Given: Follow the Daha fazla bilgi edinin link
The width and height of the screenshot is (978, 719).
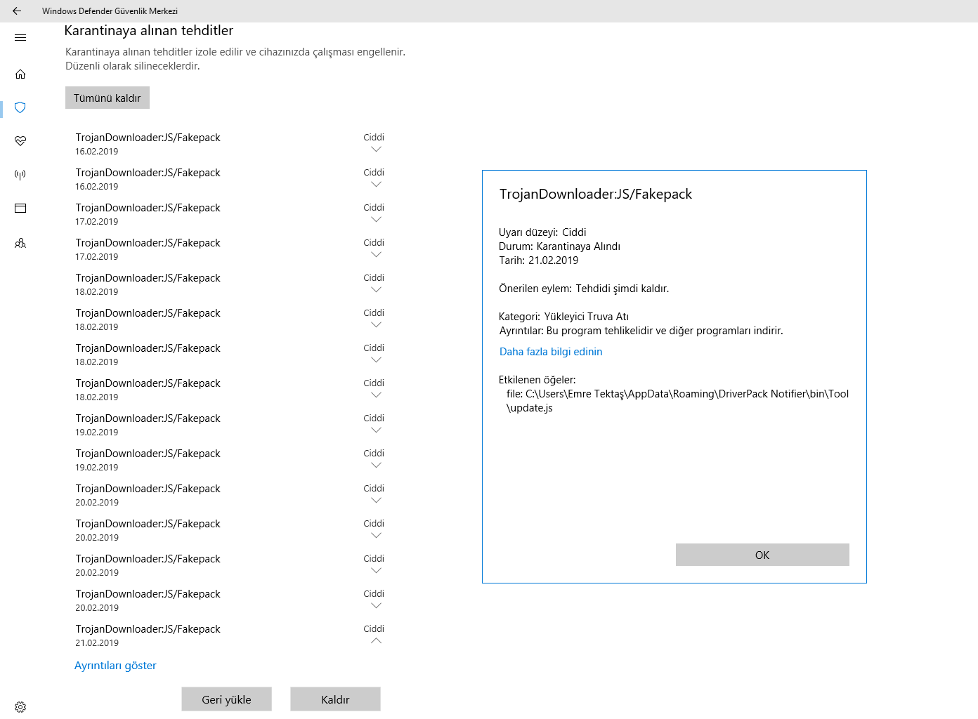Looking at the screenshot, I should pyautogui.click(x=551, y=352).
